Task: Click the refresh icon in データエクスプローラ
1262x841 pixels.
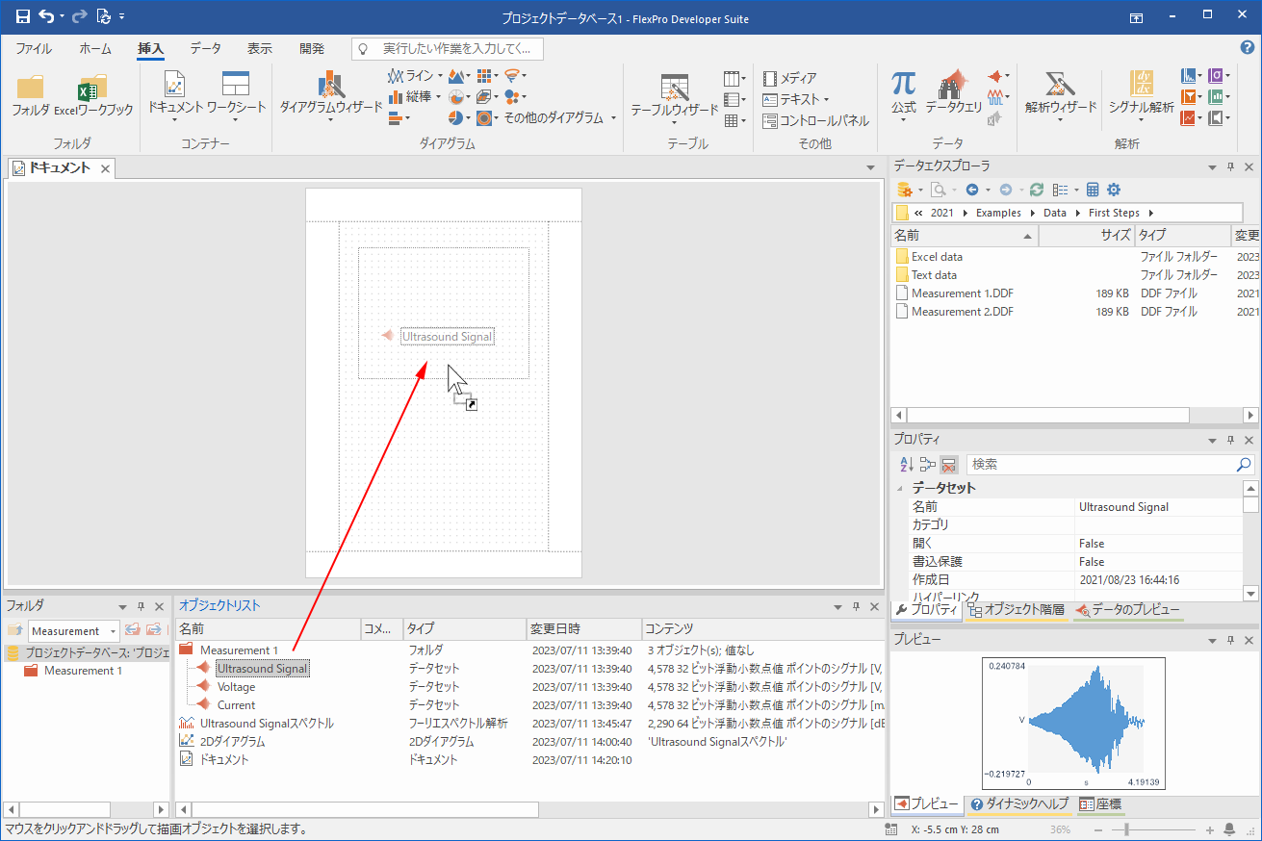Action: pyautogui.click(x=1036, y=190)
